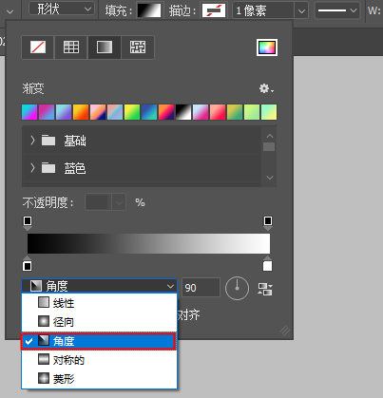The height and width of the screenshot is (398, 383).
Task: Choose 菱形 gradient style from list
Action: click(x=99, y=379)
